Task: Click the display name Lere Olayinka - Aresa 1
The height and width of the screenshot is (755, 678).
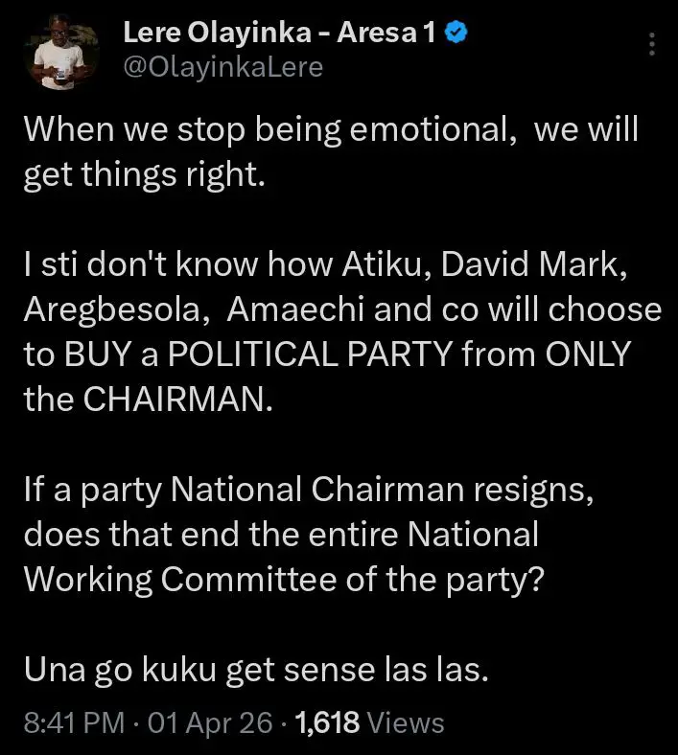Action: tap(280, 34)
